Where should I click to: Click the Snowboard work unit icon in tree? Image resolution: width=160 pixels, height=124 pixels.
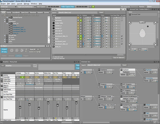7,21
